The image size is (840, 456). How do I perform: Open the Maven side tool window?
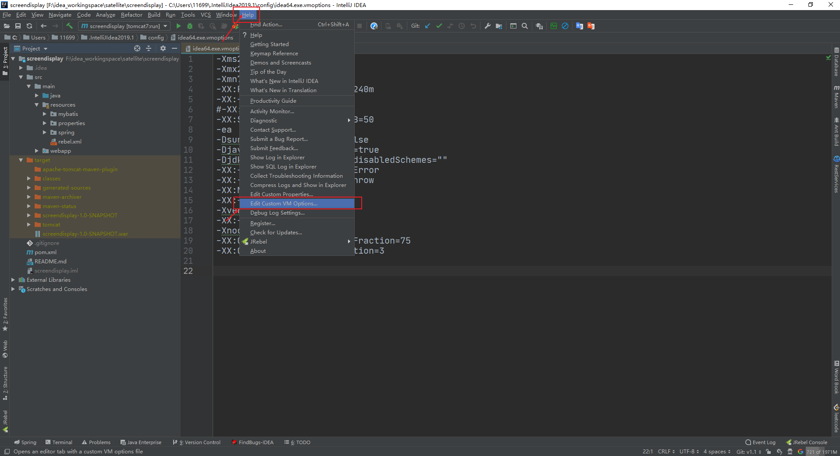pyautogui.click(x=836, y=97)
